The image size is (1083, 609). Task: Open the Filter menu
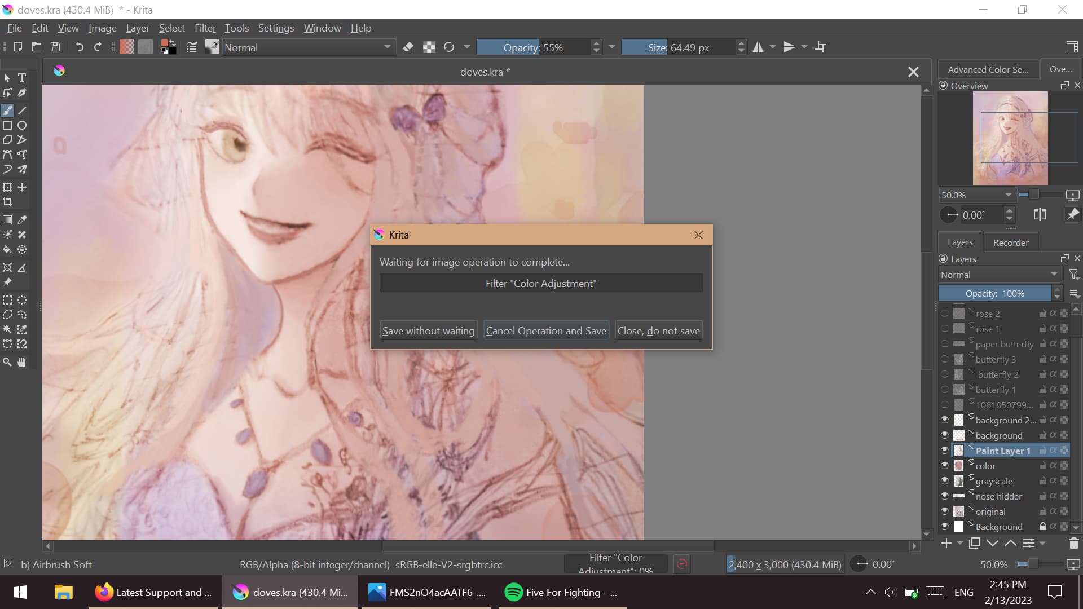click(205, 28)
